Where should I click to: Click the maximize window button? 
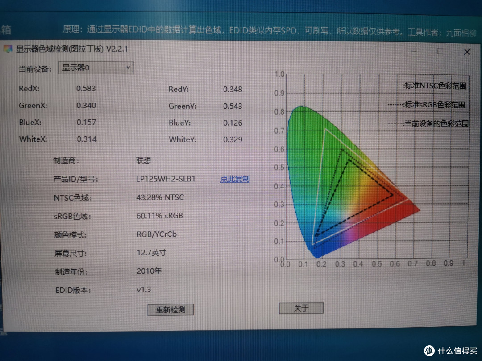[x=440, y=51]
